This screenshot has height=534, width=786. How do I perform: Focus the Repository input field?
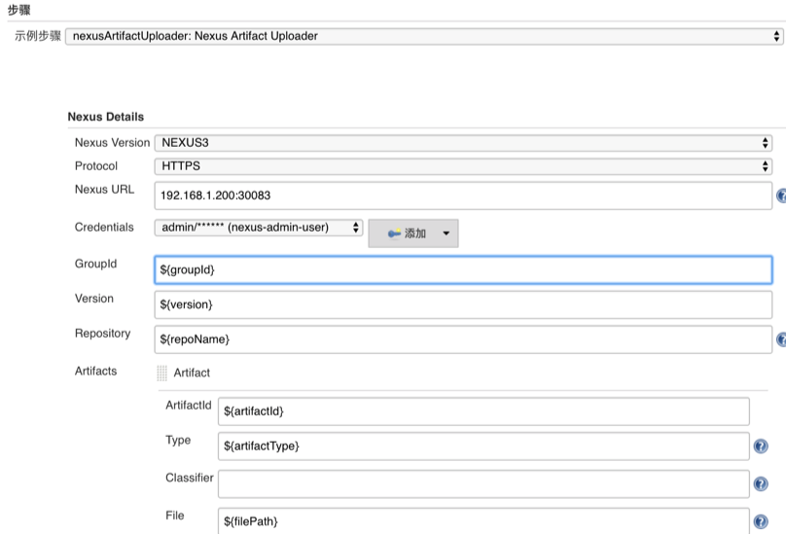pyautogui.click(x=463, y=339)
